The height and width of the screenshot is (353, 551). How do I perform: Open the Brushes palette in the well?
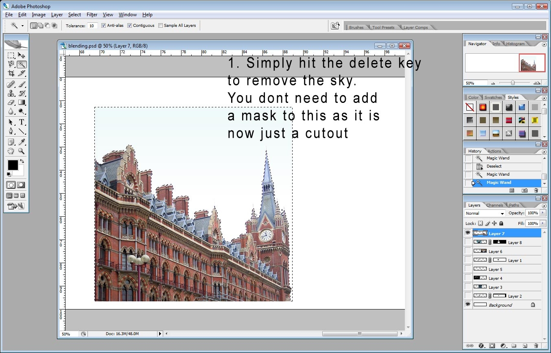click(356, 28)
